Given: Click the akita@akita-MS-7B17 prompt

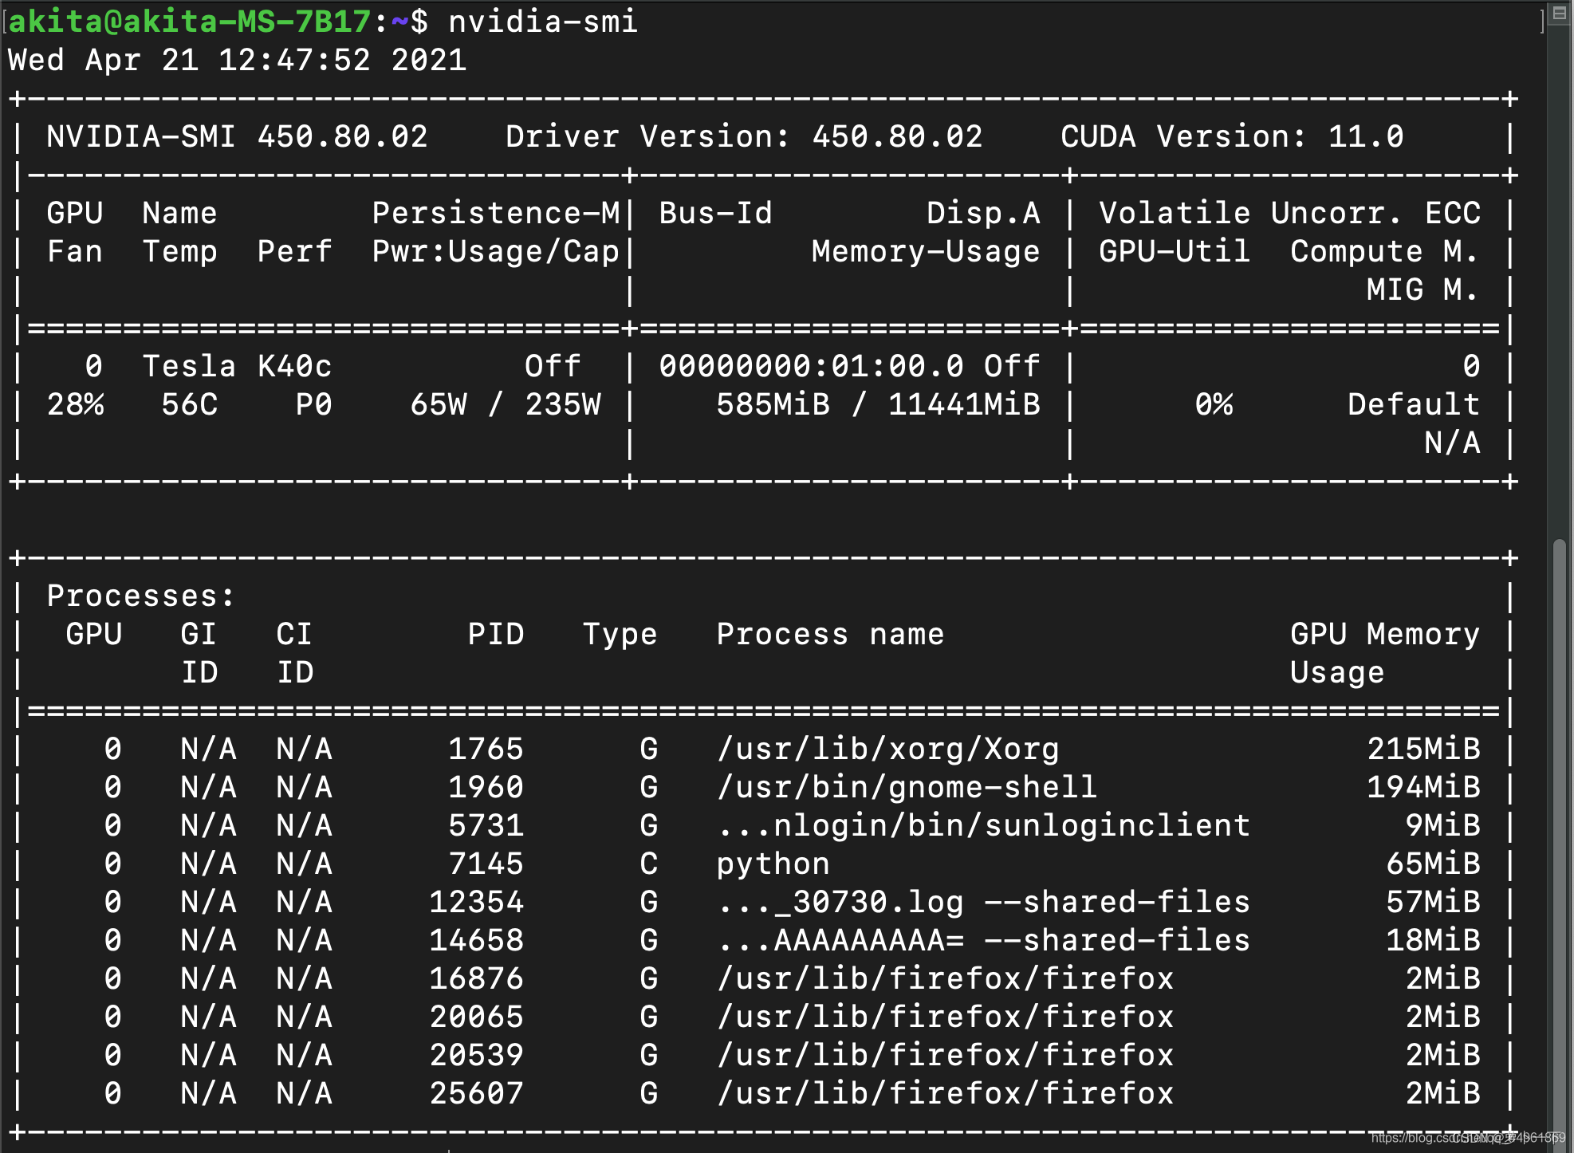Looking at the screenshot, I should point(189,22).
